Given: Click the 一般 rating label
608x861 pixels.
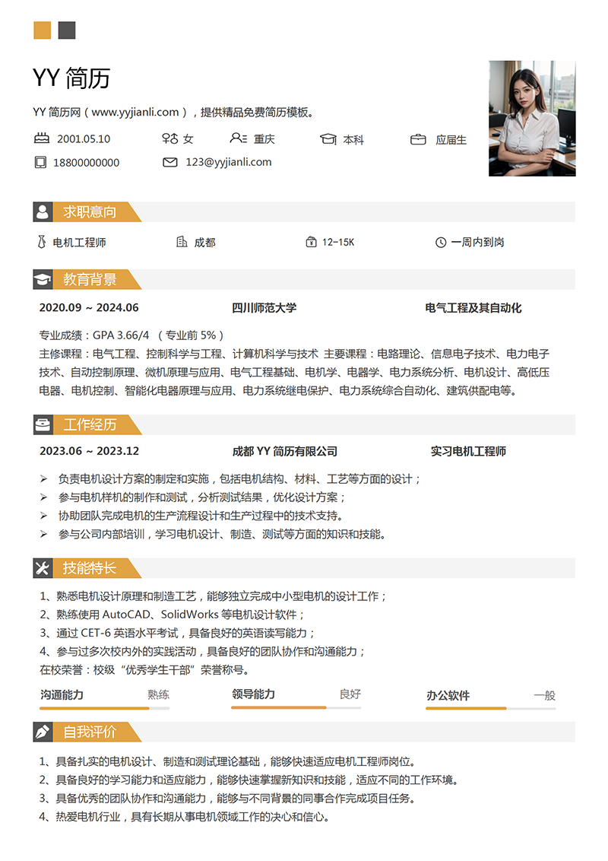Looking at the screenshot, I should point(545,696).
